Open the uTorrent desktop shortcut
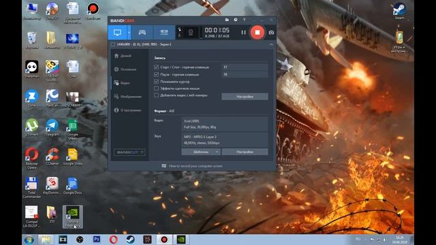The height and width of the screenshot is (245, 436). click(32, 127)
